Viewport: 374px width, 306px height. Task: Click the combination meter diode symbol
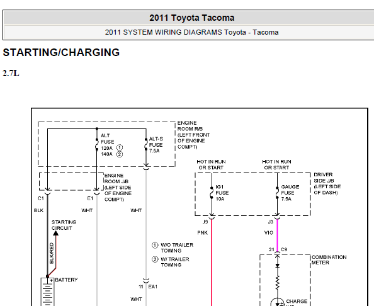pyautogui.click(x=277, y=266)
